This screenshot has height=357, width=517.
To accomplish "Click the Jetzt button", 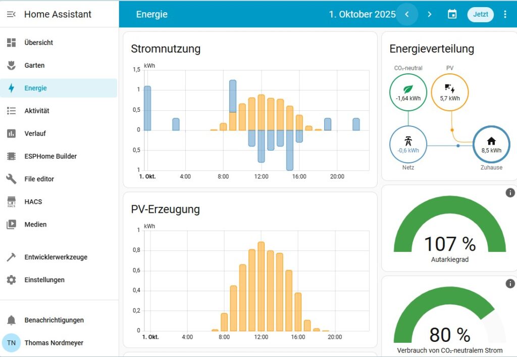I will [480, 14].
